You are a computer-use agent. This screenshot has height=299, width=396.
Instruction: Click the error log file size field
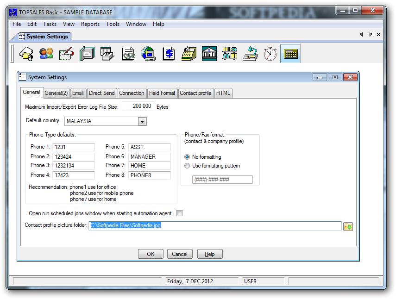click(x=138, y=106)
